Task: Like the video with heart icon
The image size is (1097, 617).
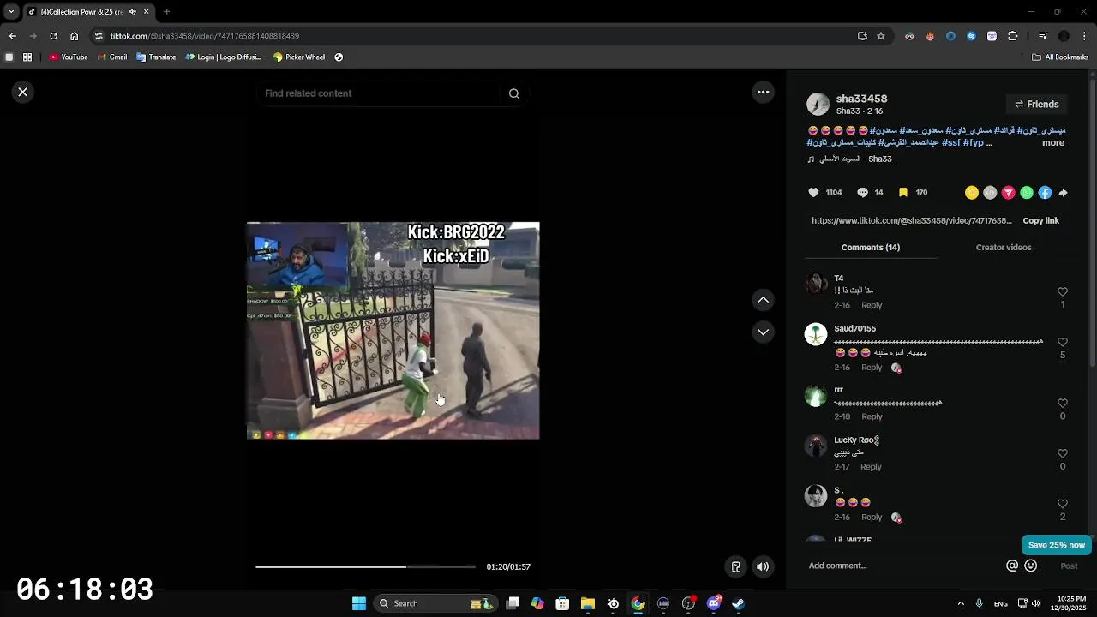Action: (814, 193)
